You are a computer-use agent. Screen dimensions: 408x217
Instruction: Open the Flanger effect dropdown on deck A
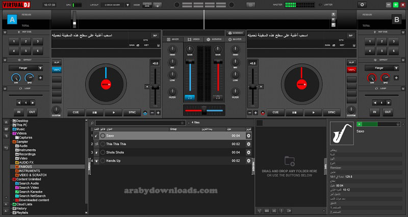coord(26,68)
